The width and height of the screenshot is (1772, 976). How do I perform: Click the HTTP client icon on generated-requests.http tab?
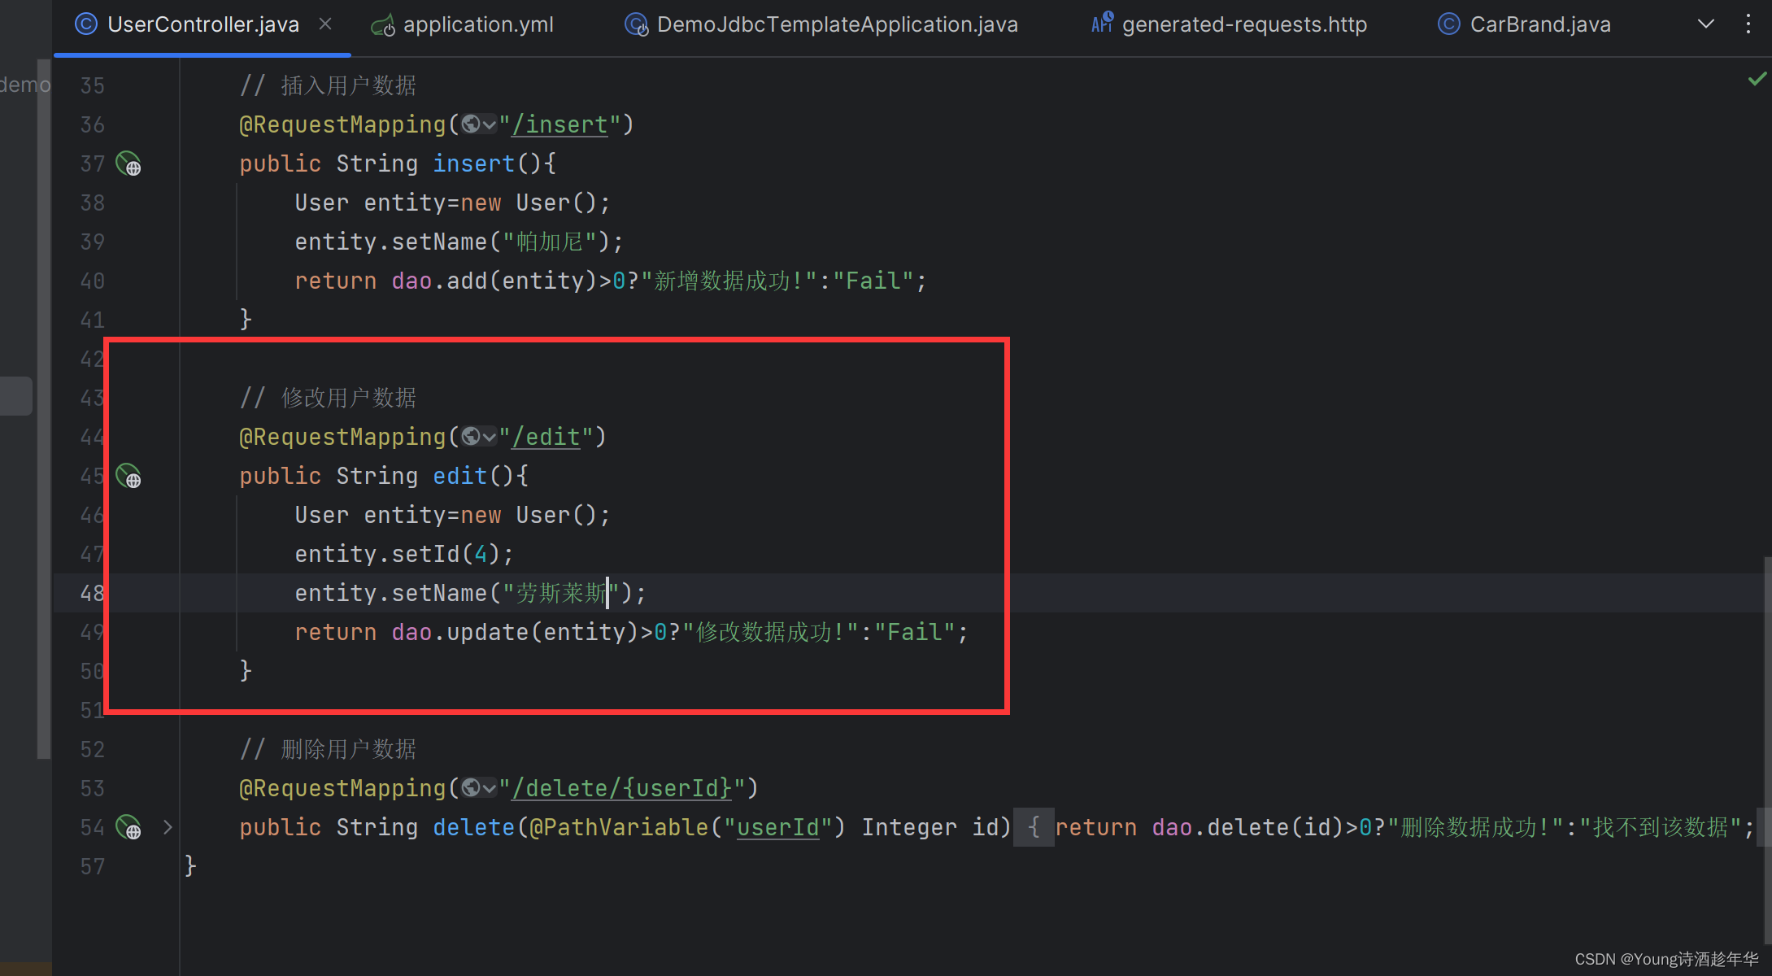coord(1101,24)
